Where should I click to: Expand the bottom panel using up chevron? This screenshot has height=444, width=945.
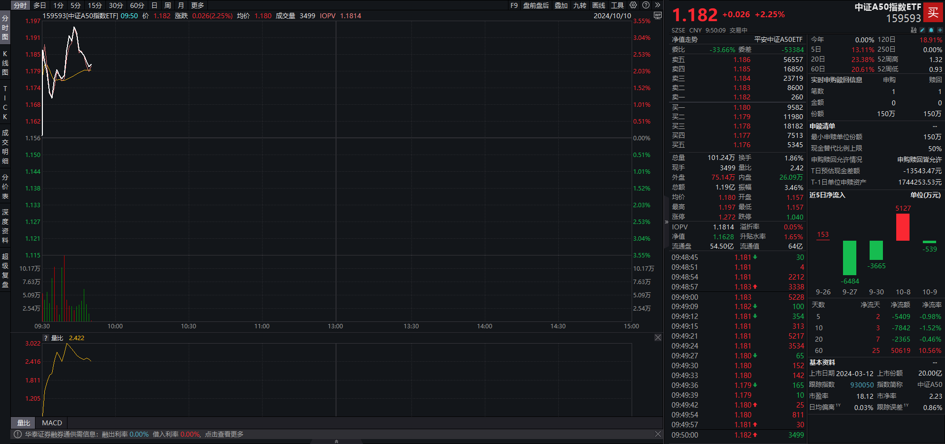point(337,441)
